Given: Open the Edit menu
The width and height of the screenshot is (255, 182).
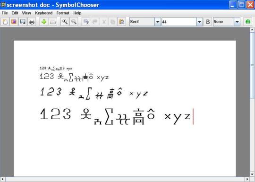Looking at the screenshot, I should click(x=15, y=13).
